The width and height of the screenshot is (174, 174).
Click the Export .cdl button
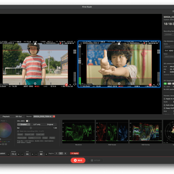pos(29,135)
